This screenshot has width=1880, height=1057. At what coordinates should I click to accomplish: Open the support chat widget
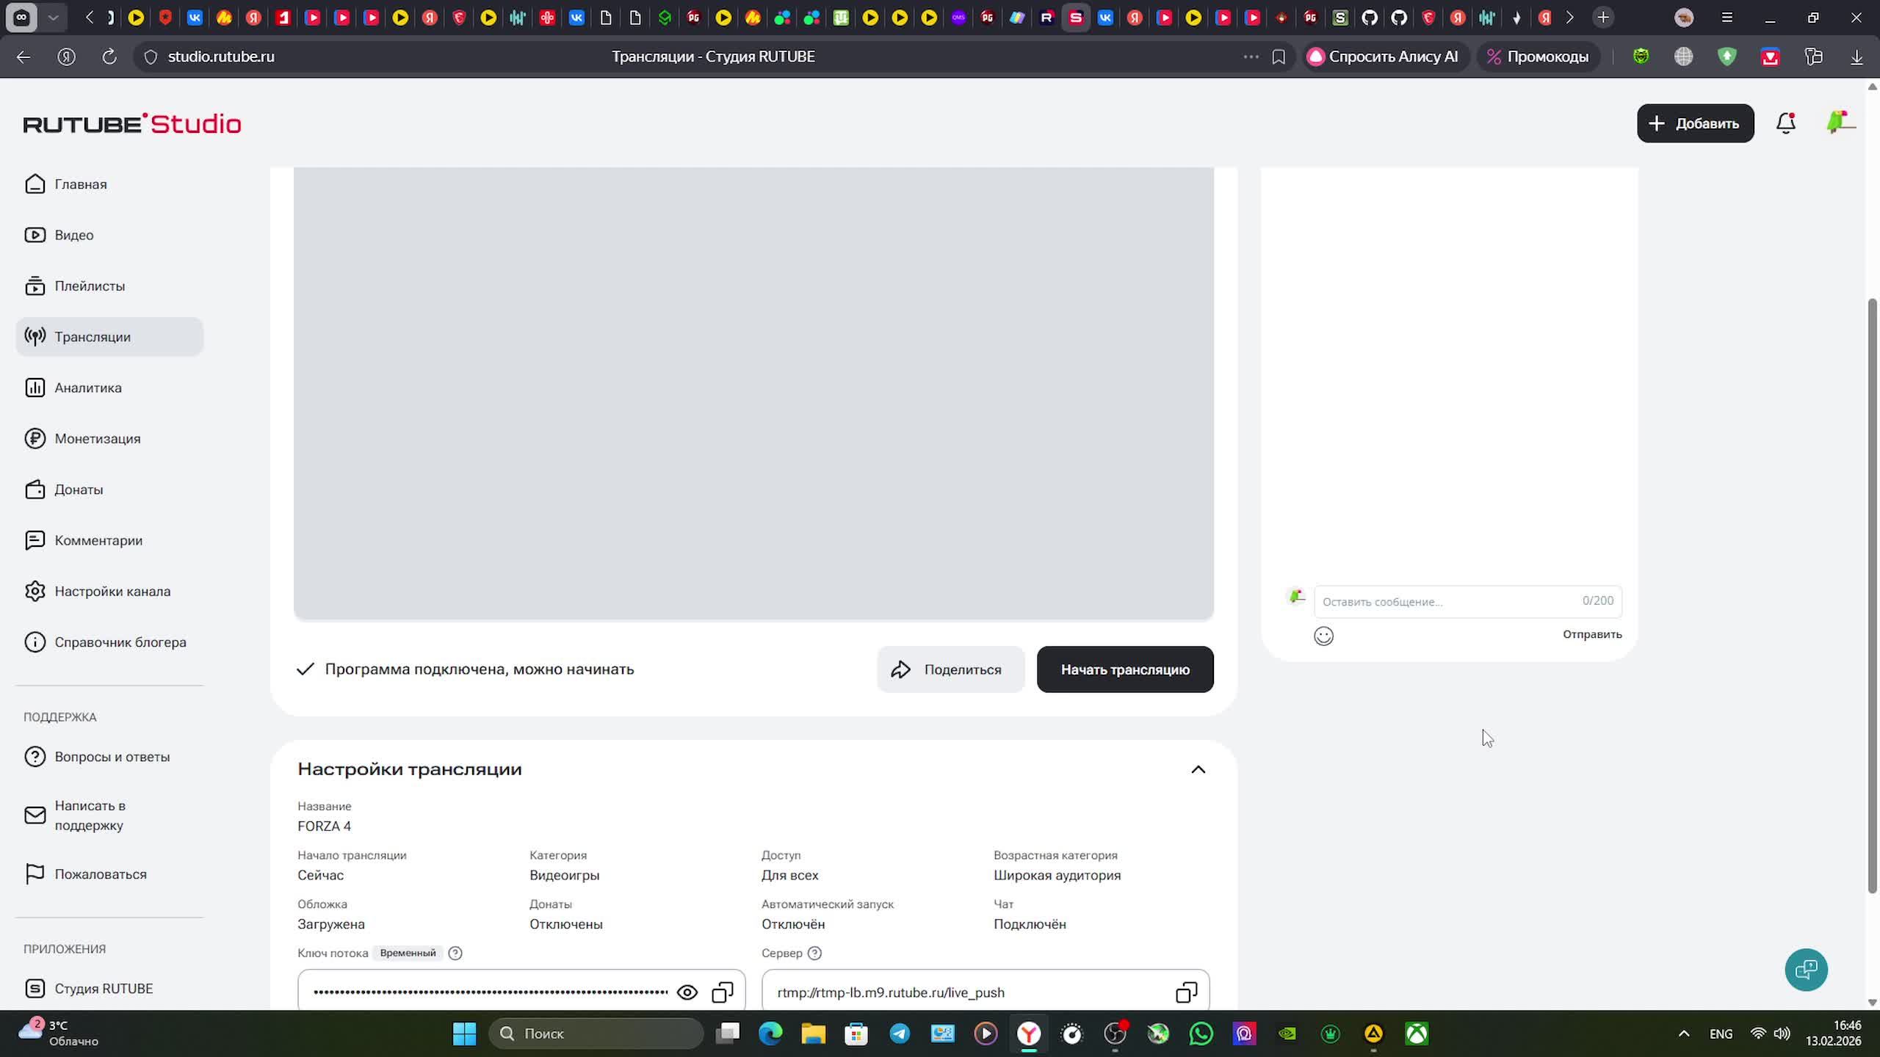1806,970
